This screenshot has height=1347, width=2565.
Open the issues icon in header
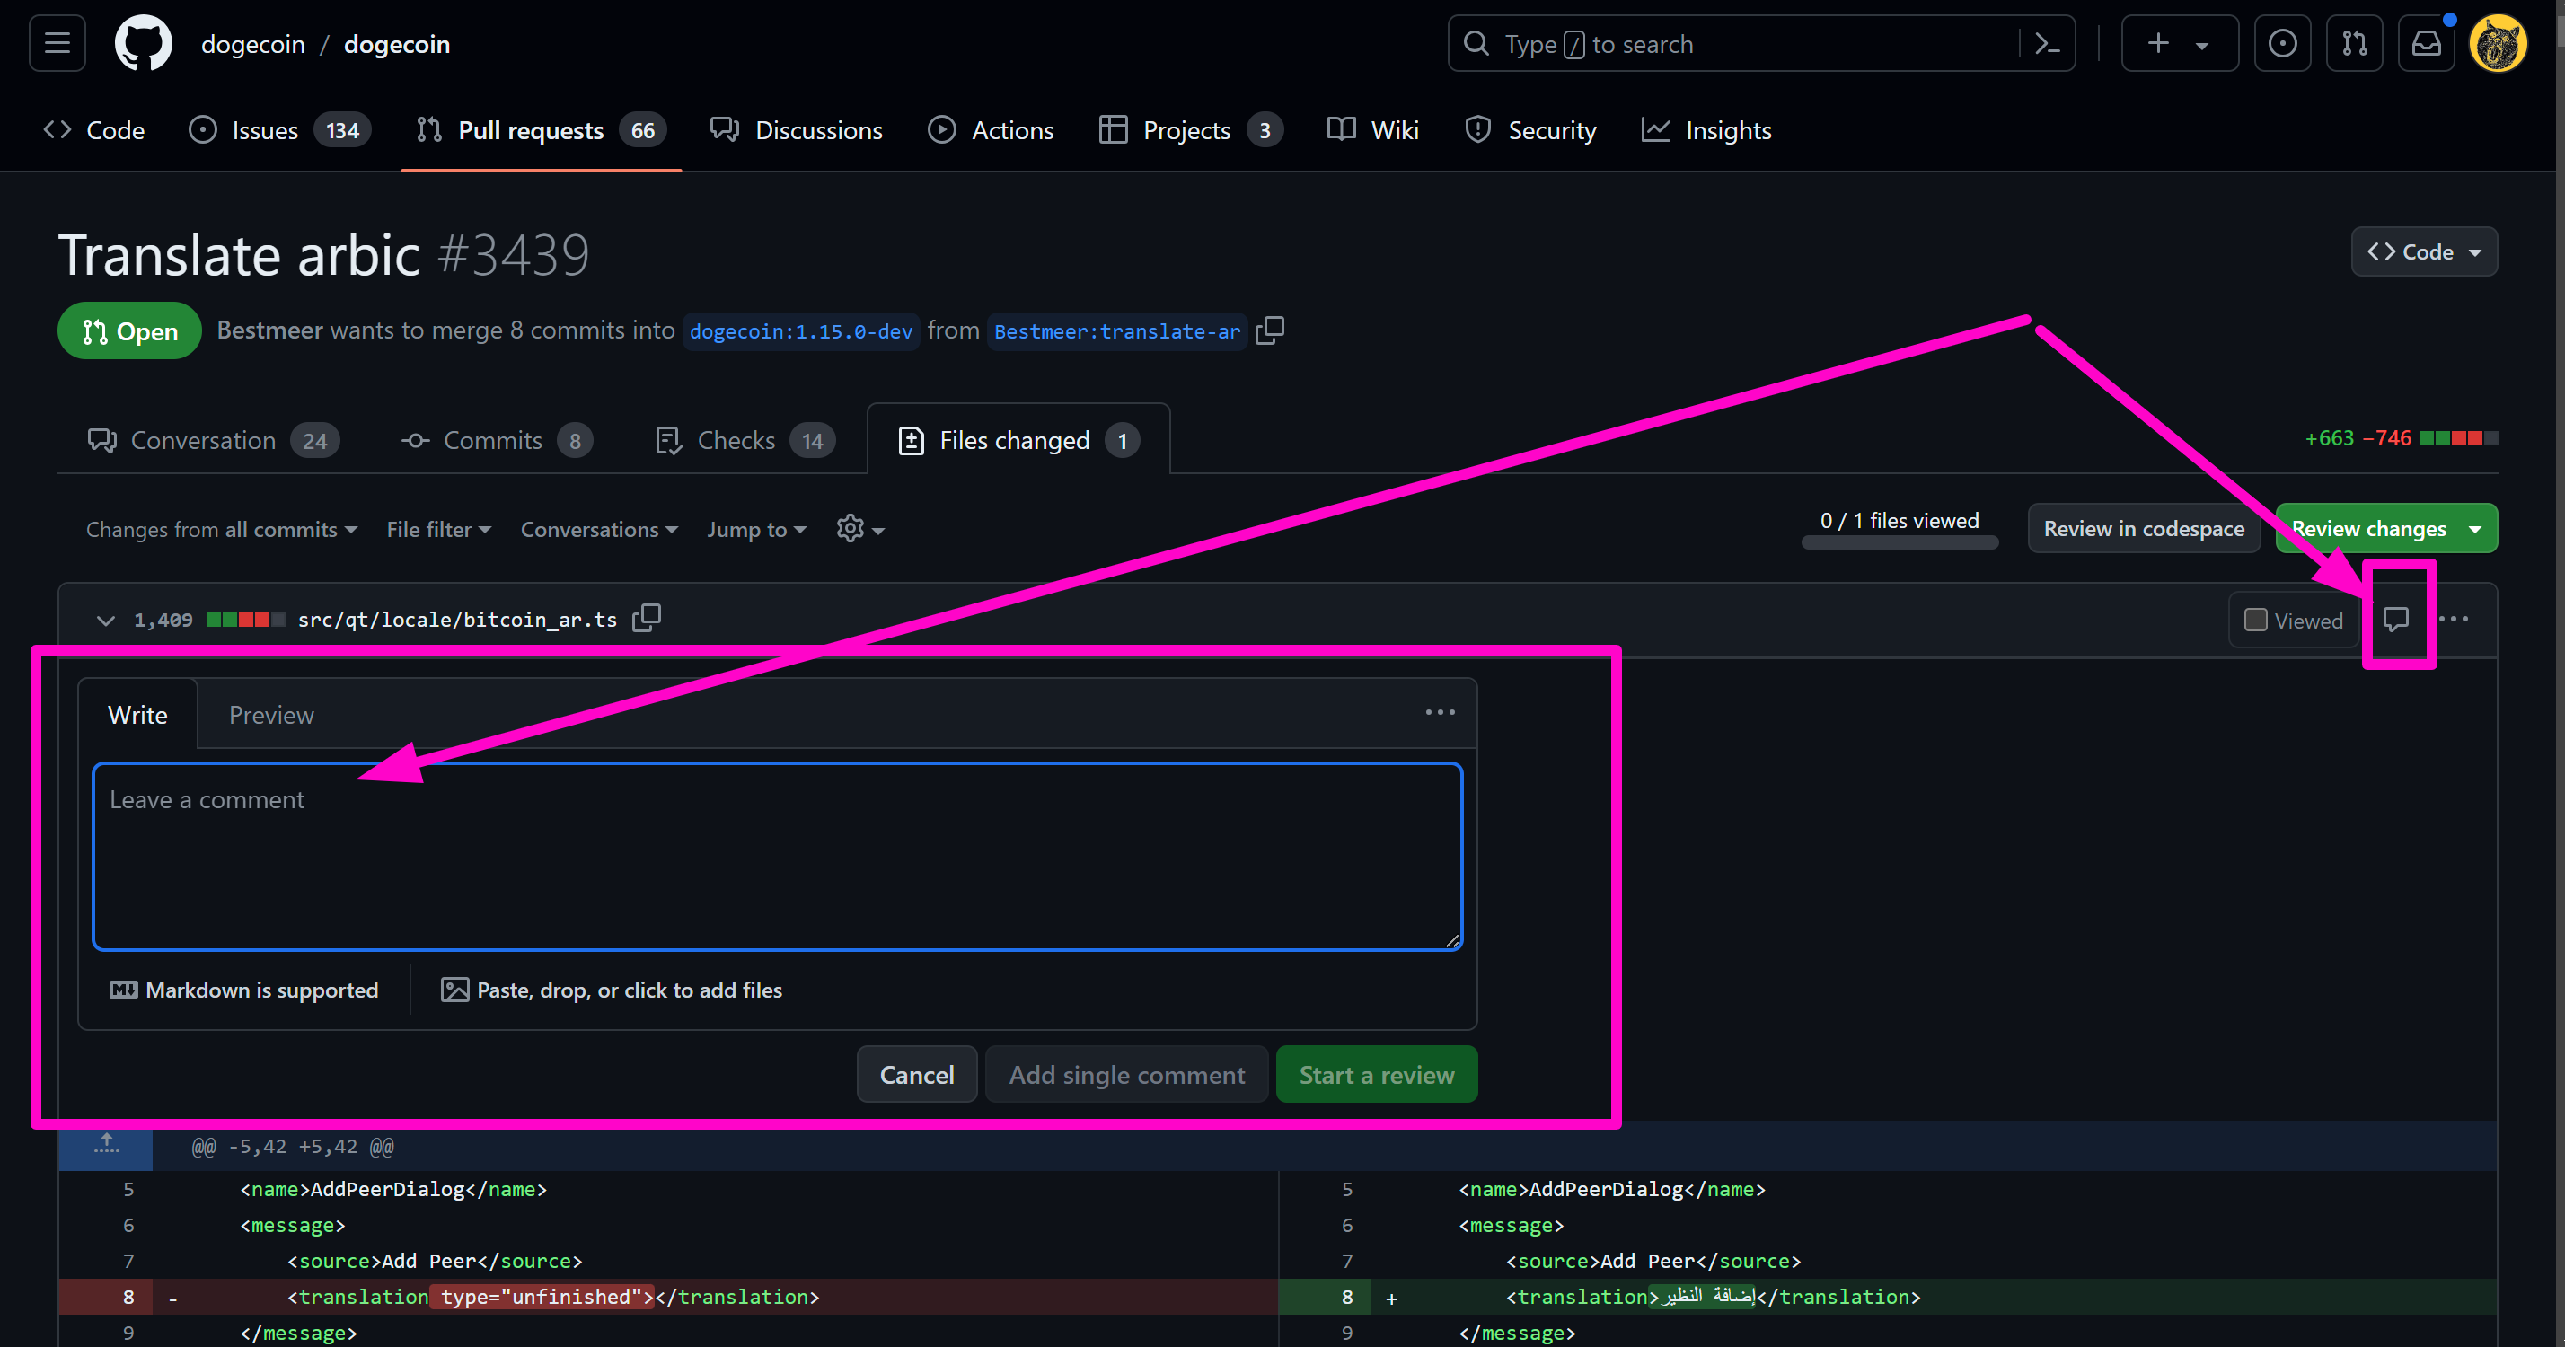pos(2282,44)
